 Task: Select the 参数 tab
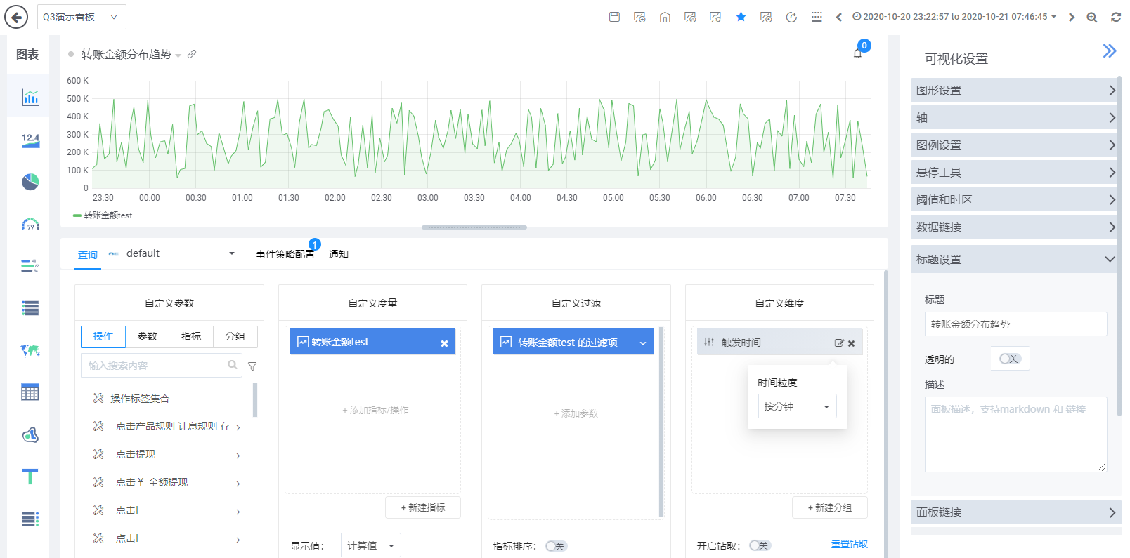pyautogui.click(x=148, y=337)
